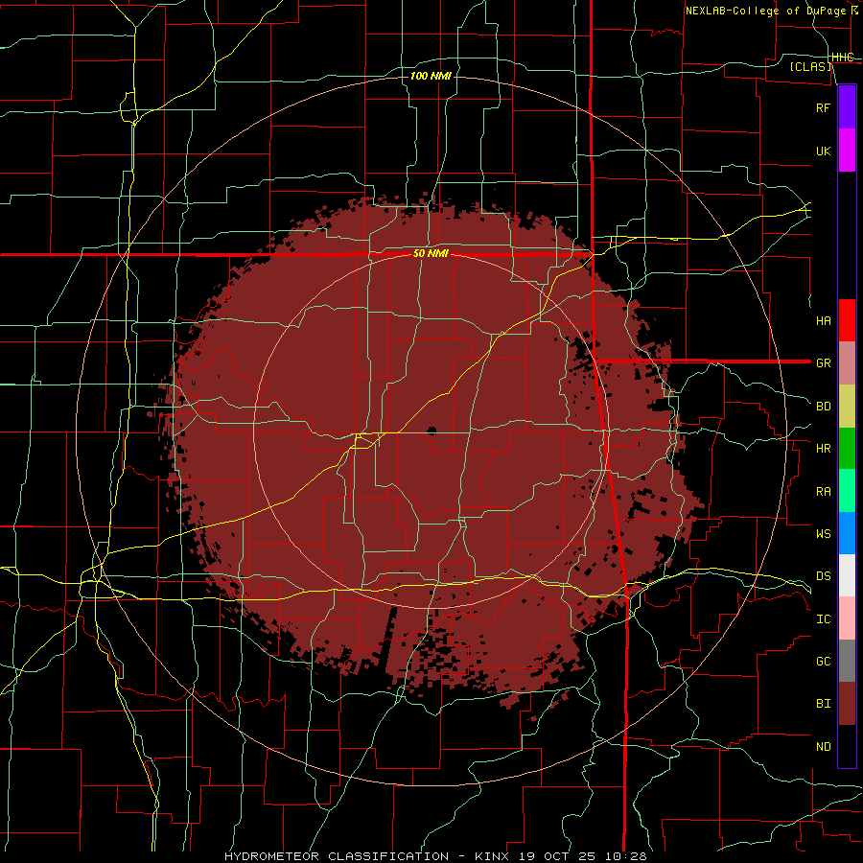Select the GR pink legend swatch

pos(847,363)
